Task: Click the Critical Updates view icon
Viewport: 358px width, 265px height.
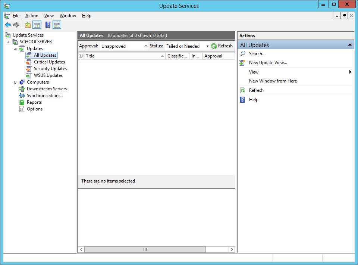Action: [29, 62]
